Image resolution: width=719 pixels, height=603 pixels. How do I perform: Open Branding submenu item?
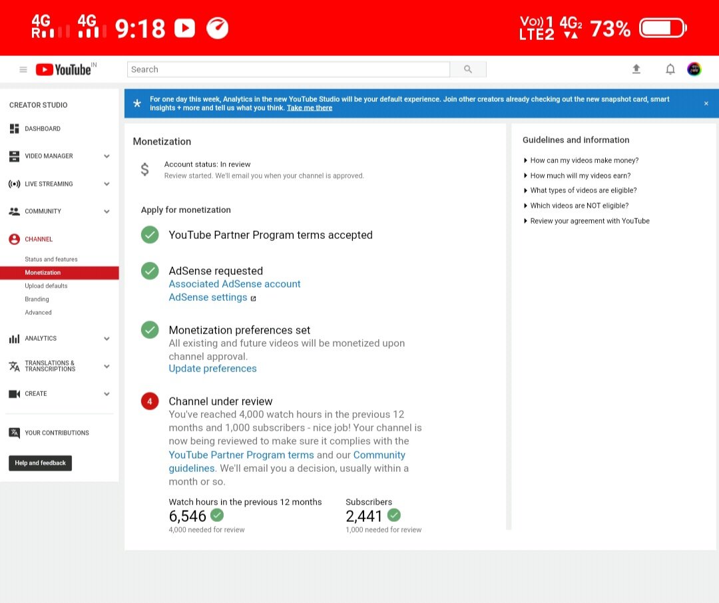tap(37, 299)
